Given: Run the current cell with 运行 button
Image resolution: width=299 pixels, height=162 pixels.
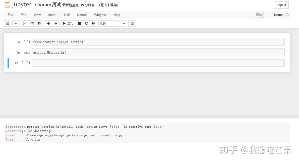Looking at the screenshot, I should click(x=68, y=23).
